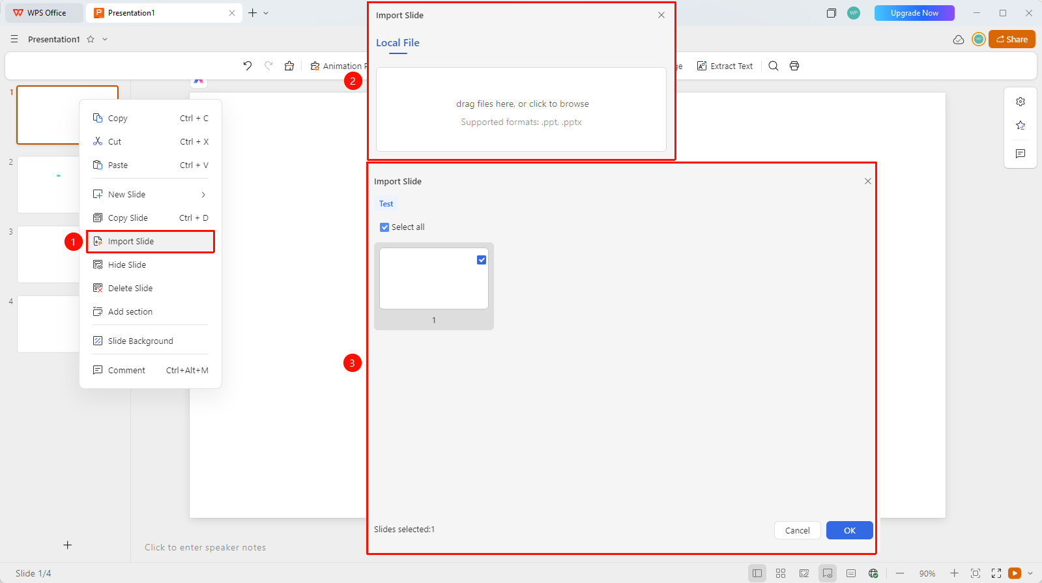Click the speaker notes field

point(205,547)
